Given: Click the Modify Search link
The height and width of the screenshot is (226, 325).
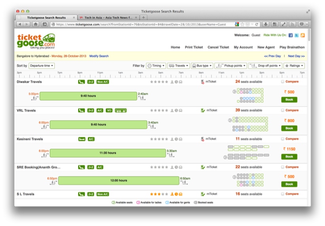Looking at the screenshot, I should click(x=99, y=56).
